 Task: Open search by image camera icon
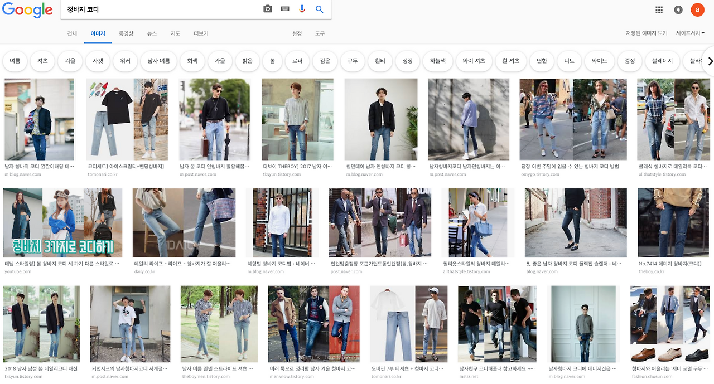(268, 9)
